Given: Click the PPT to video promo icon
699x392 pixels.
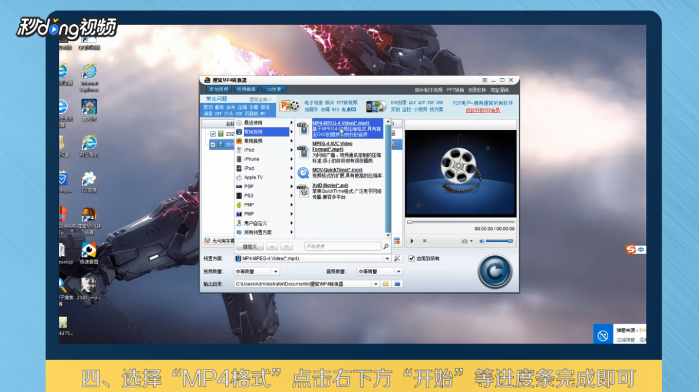Looking at the screenshot, I should [290, 106].
